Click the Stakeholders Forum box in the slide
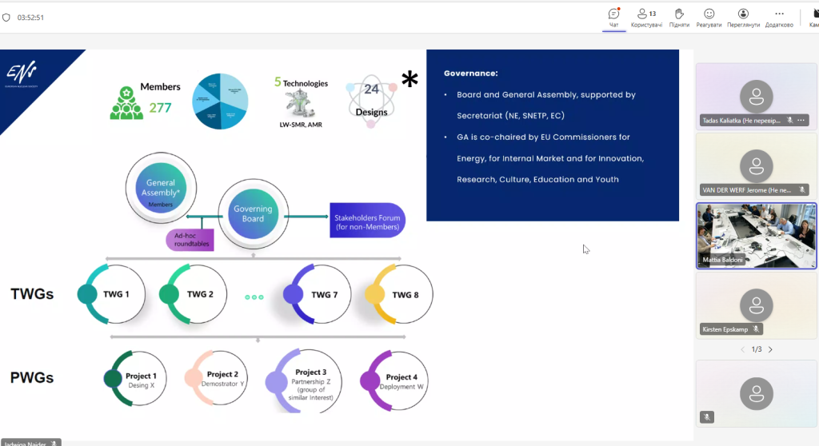The image size is (819, 446). click(x=367, y=221)
